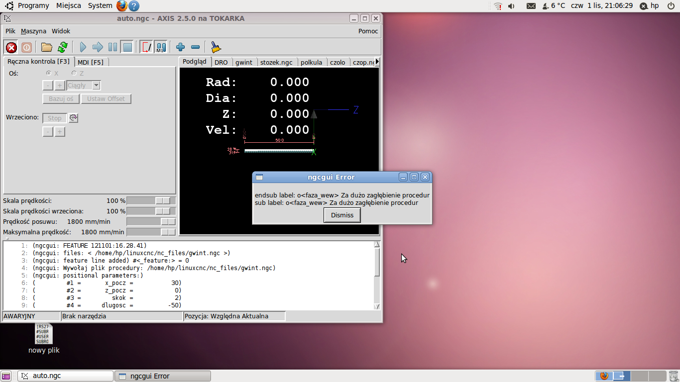The width and height of the screenshot is (680, 382).
Task: Switch to auto.ngc in the taskbar
Action: tap(66, 376)
